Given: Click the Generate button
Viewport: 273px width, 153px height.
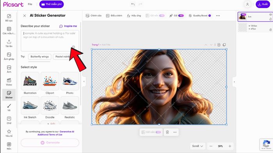Looking at the screenshot, I should click(50, 143).
